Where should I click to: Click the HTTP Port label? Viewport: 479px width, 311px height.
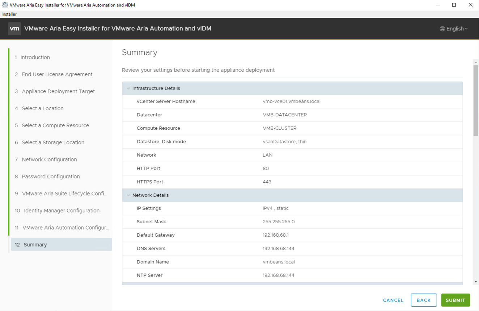coord(148,169)
